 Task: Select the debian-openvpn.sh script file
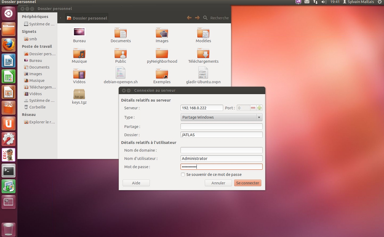[121, 73]
